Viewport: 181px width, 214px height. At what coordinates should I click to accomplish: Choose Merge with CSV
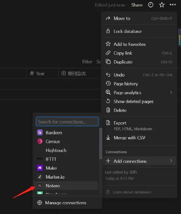[139, 138]
